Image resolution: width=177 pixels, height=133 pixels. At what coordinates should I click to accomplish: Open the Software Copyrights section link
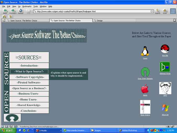click(x=29, y=77)
